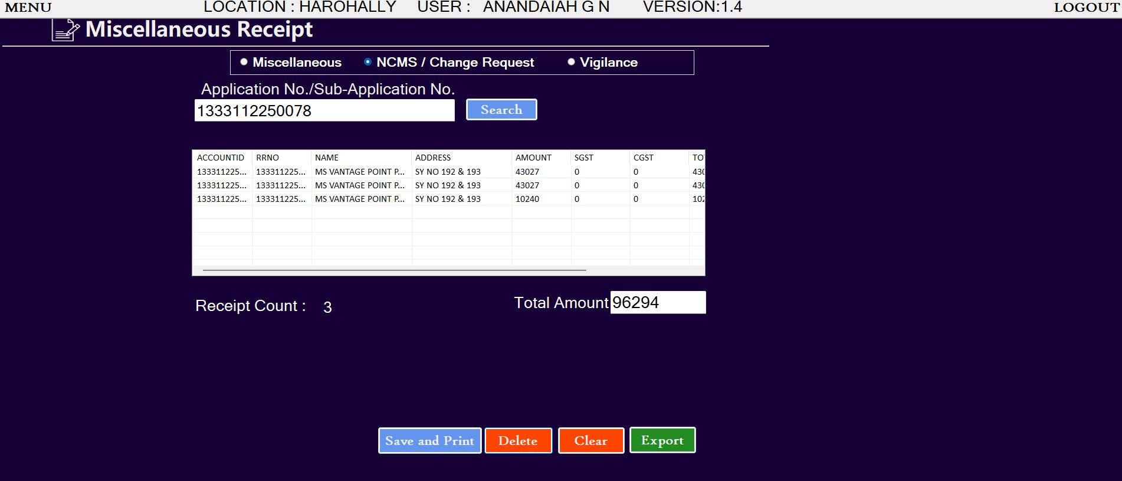Select the table row with amount 10240

pyautogui.click(x=448, y=199)
